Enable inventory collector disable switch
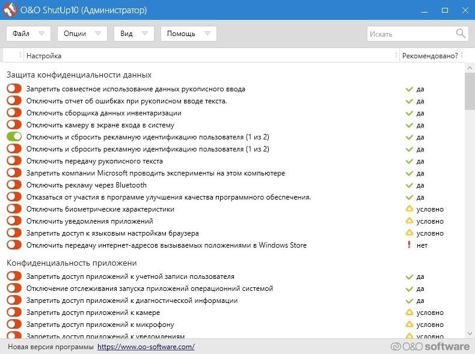 14,112
